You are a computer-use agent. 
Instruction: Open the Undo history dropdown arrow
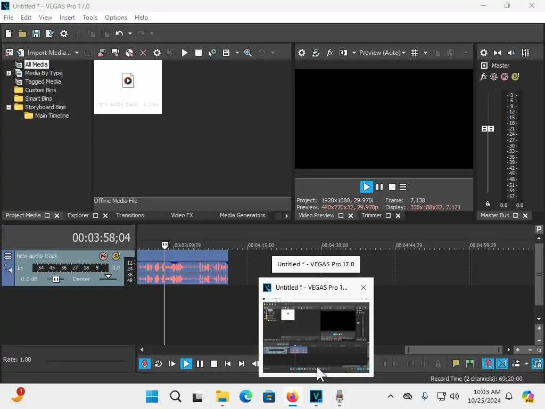coord(130,34)
